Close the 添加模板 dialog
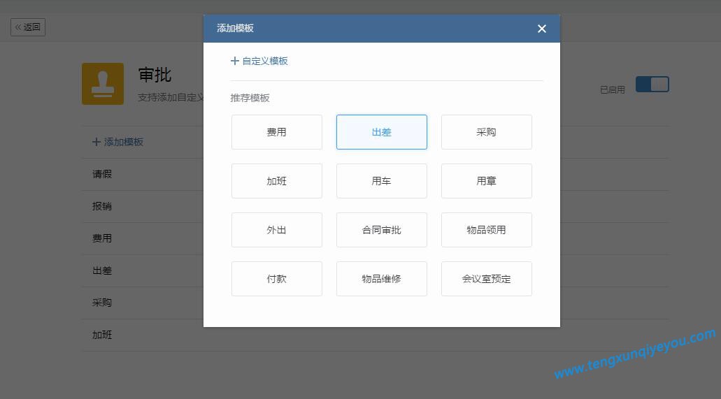Image resolution: width=721 pixels, height=399 pixels. (x=542, y=29)
